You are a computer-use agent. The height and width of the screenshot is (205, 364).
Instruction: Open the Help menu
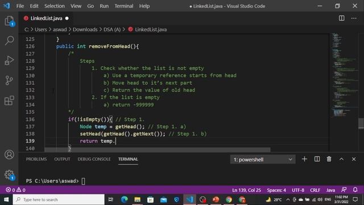tap(144, 6)
